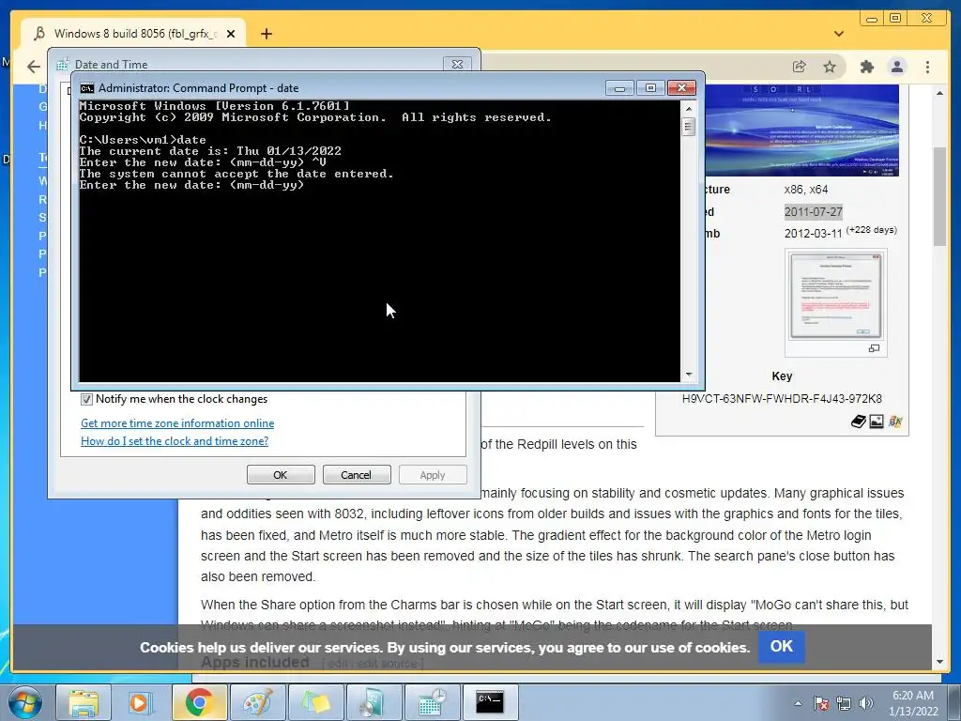
Task: Open Windows Explorer from the taskbar
Action: coord(83,702)
